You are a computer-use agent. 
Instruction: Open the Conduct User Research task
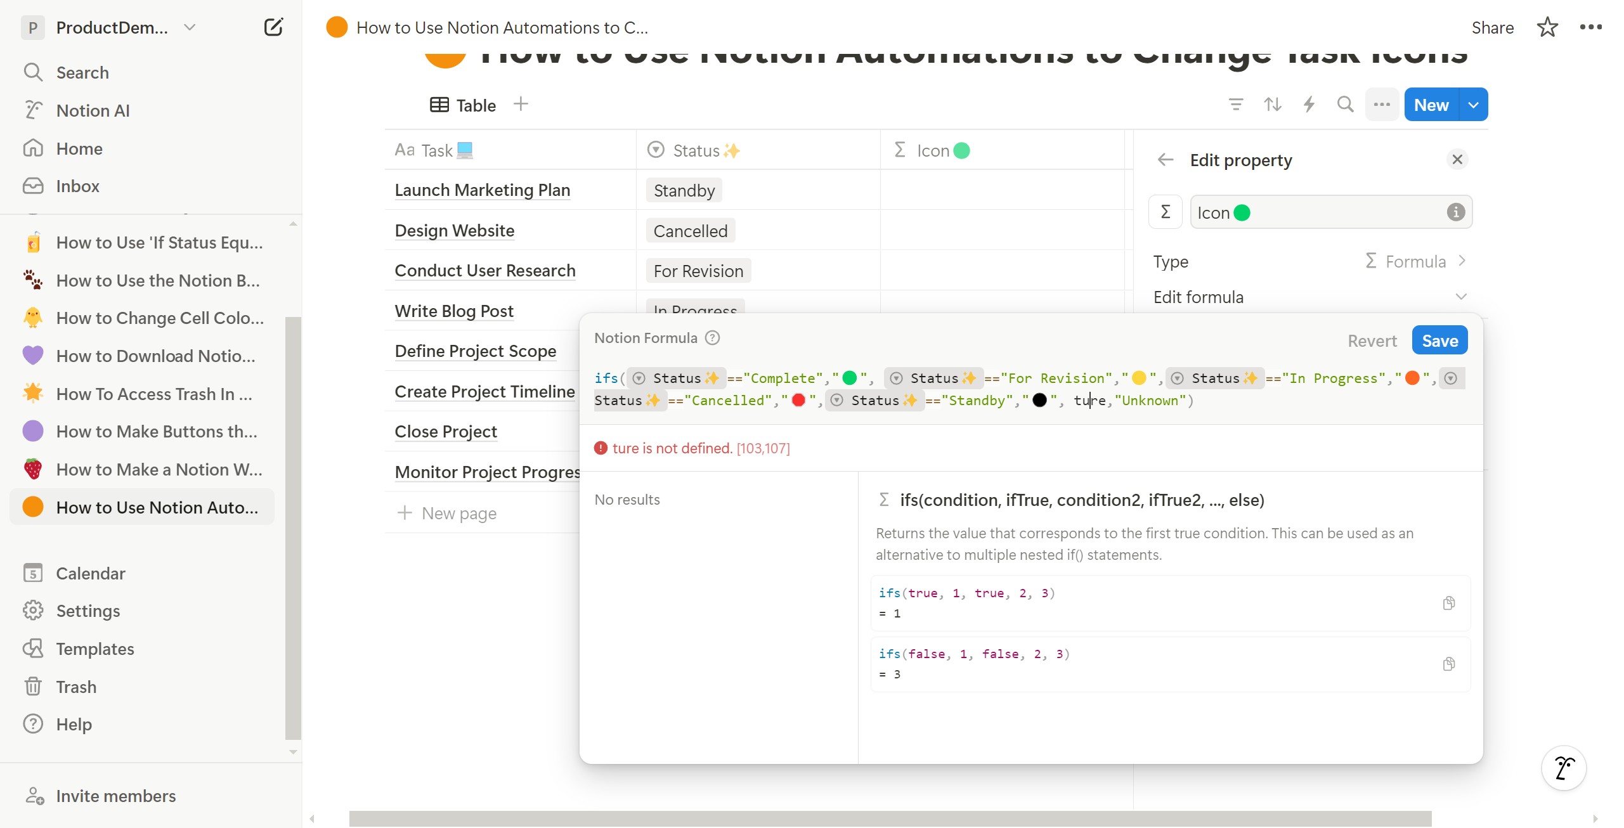click(x=484, y=270)
